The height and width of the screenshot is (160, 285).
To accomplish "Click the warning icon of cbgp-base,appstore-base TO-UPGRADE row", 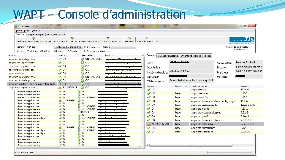I will pos(60,87).
